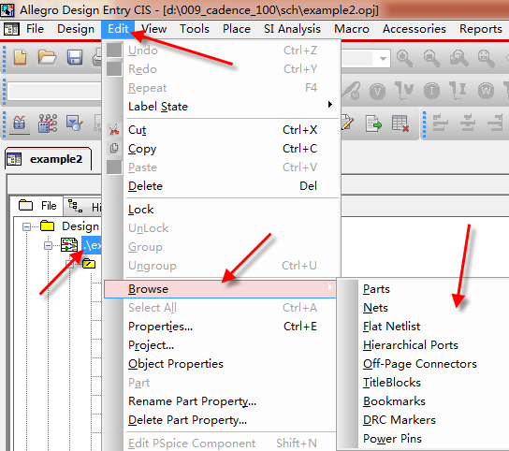Click the application icon in title bar

(7, 9)
